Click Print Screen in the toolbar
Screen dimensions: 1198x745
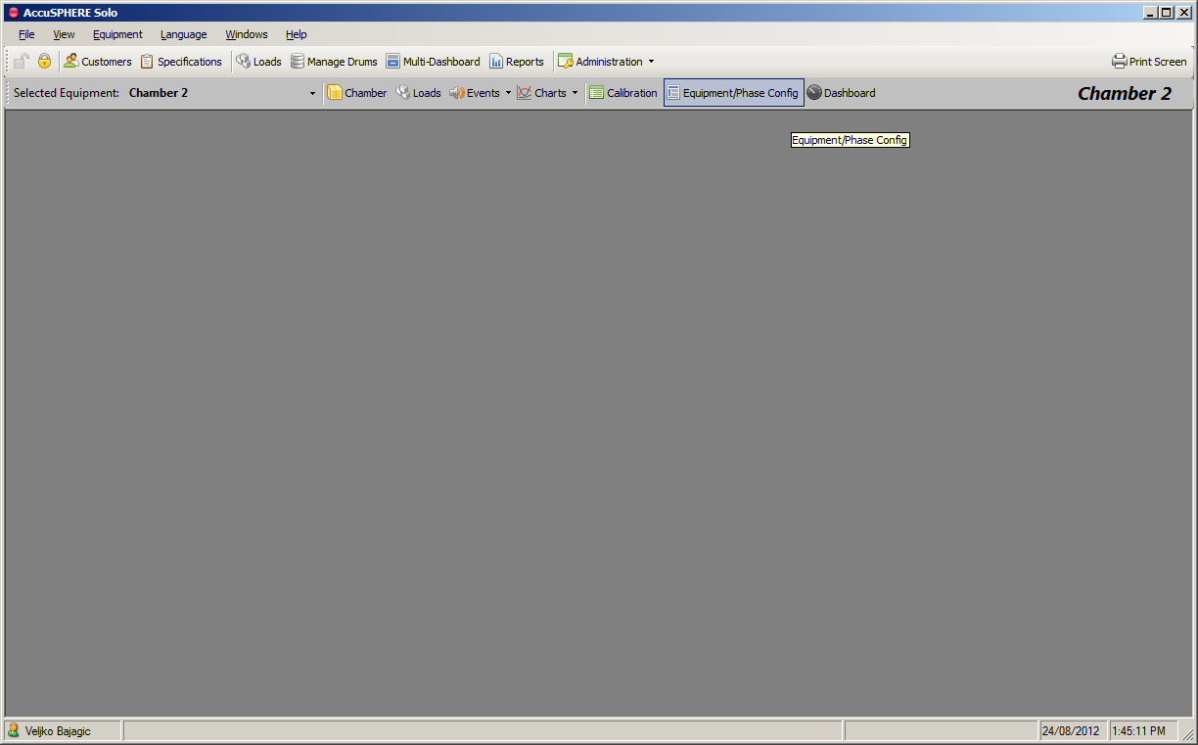point(1149,62)
